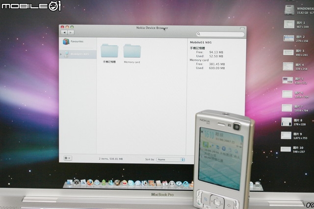Open MSN Messenger in the Dock
Screen dimensions: 314x209
pyautogui.click(x=111, y=183)
